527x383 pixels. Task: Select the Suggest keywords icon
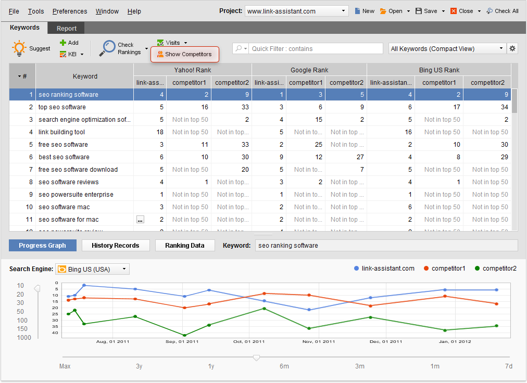(19, 48)
